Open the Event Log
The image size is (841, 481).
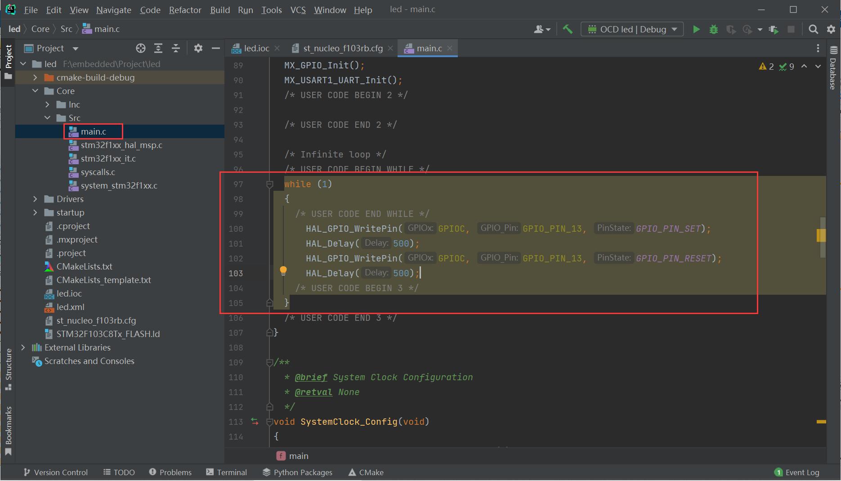click(x=797, y=472)
